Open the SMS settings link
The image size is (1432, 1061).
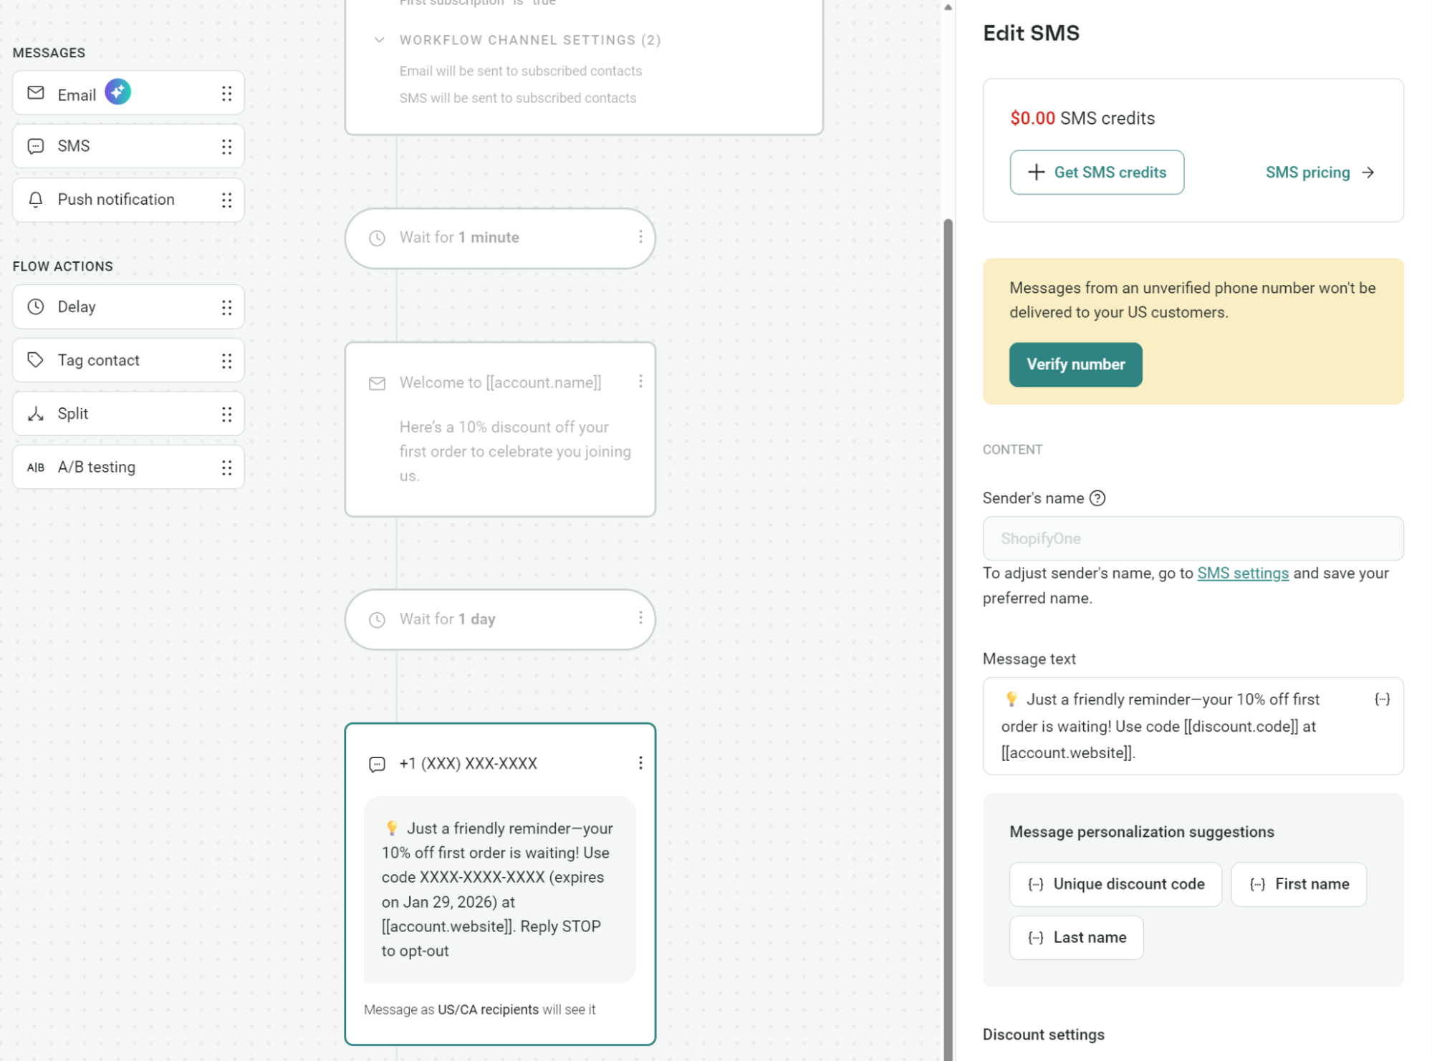pos(1242,573)
